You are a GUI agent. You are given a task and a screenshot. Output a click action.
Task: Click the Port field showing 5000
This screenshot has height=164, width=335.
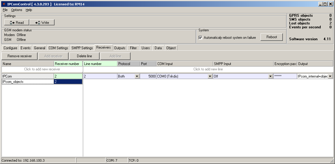148,76
